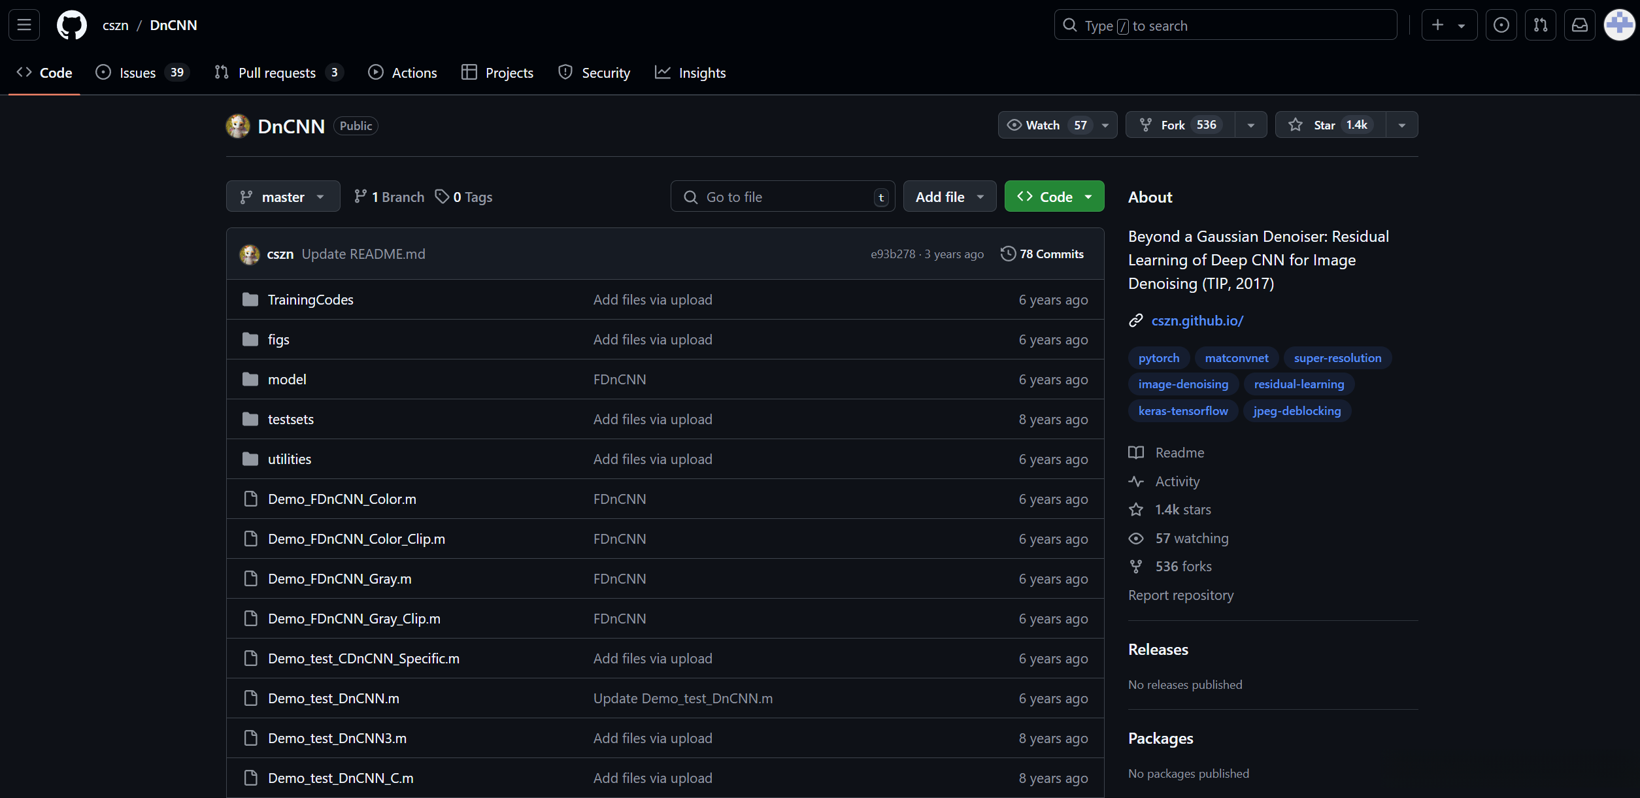Open the star lists dropdown arrow
Screen dimensions: 1640x798
1401,125
